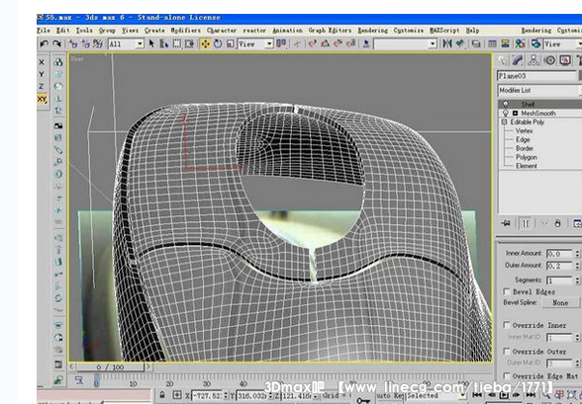The width and height of the screenshot is (582, 404).
Task: Select the Polygon sub-object level
Action: [x=526, y=157]
